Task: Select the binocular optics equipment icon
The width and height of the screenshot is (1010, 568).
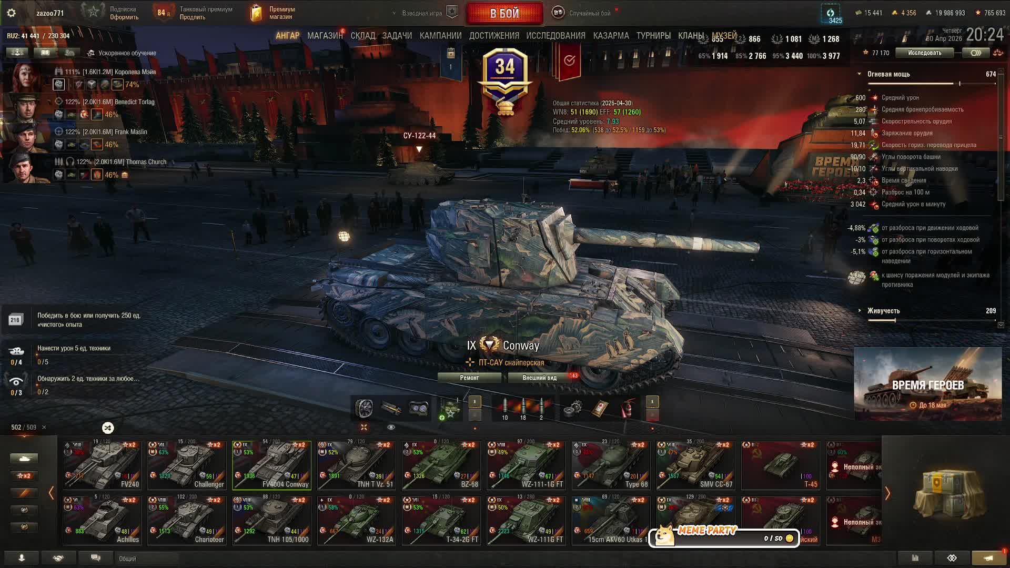Action: 419,409
